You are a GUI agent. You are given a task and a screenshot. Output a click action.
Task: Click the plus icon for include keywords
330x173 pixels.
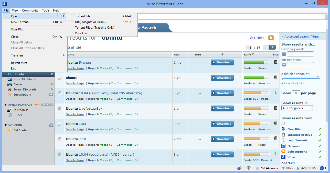point(284,54)
